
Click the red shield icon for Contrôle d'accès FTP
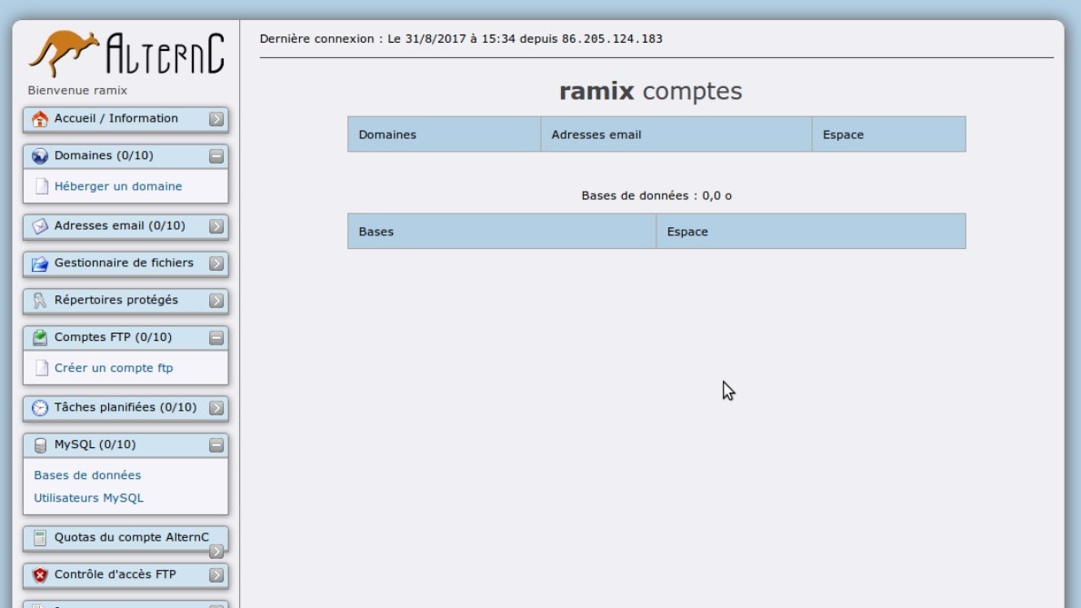(39, 575)
